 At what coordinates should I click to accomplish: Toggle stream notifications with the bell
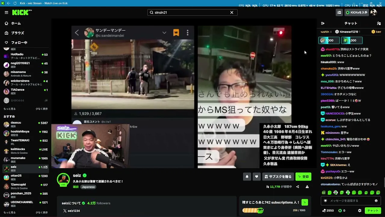point(247,177)
